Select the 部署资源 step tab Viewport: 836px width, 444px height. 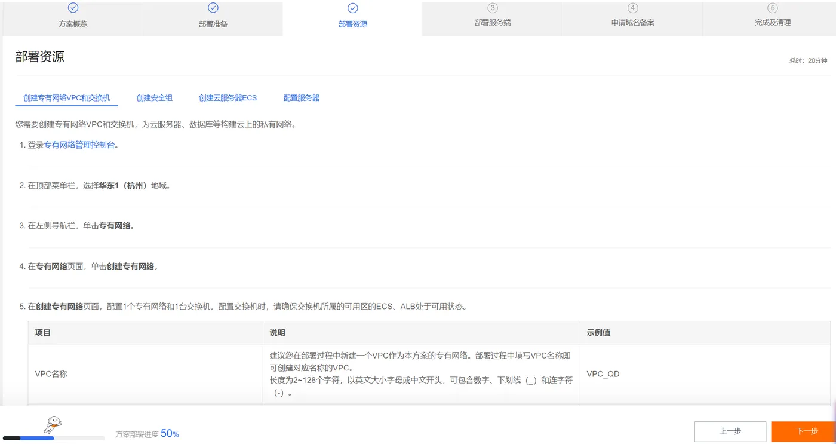353,19
